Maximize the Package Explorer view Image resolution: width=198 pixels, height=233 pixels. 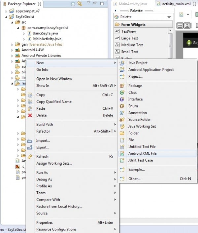102,4
